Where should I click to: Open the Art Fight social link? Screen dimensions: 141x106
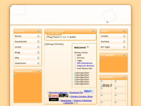pos(113,47)
